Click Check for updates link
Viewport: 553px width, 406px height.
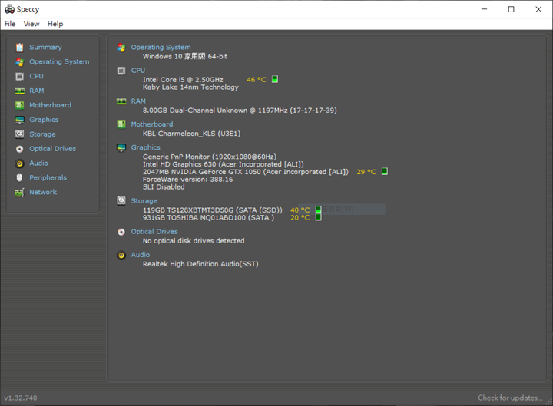[x=510, y=398]
